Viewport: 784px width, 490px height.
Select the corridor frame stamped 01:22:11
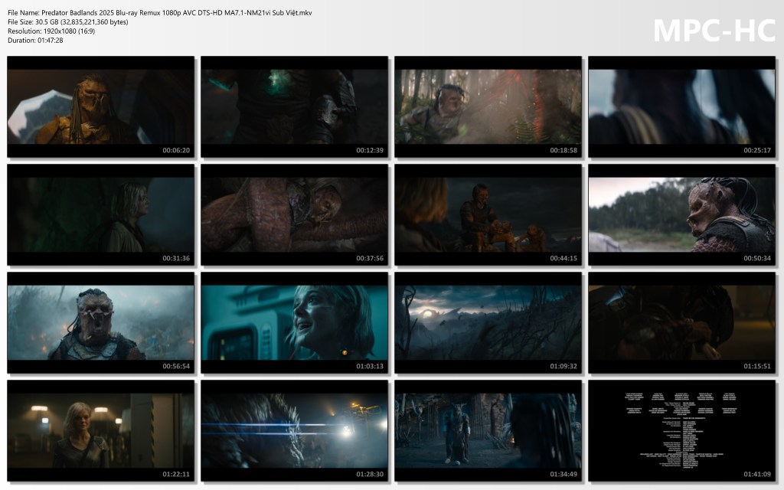point(100,430)
